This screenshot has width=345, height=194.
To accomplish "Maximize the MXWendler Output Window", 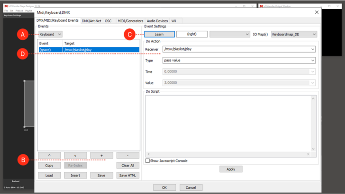I will pos(329,6).
